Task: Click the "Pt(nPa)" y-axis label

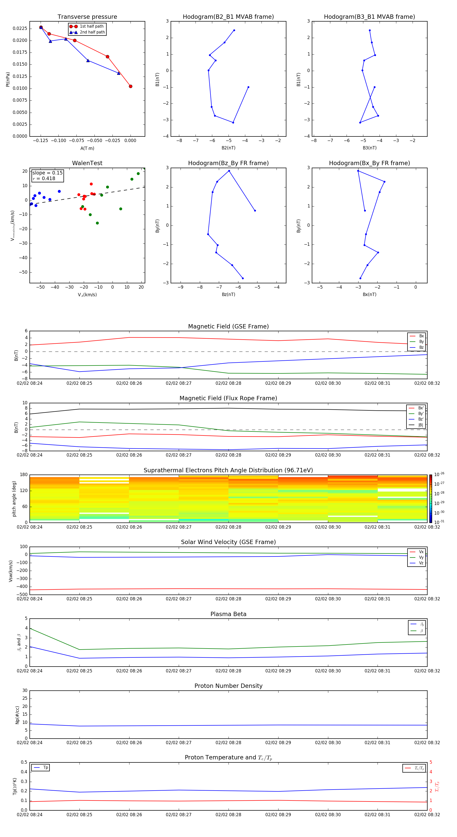Action: 8,79
